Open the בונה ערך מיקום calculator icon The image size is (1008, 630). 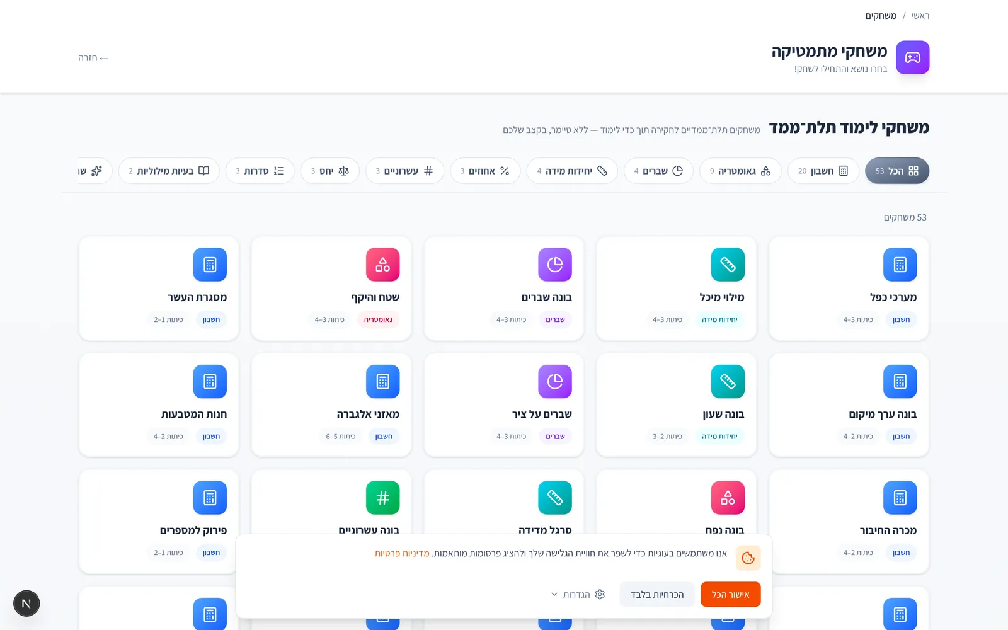(x=900, y=381)
